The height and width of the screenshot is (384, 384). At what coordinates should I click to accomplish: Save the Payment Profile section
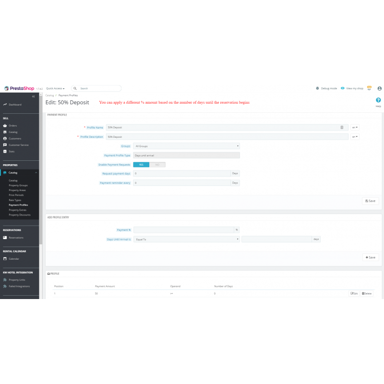click(370, 201)
